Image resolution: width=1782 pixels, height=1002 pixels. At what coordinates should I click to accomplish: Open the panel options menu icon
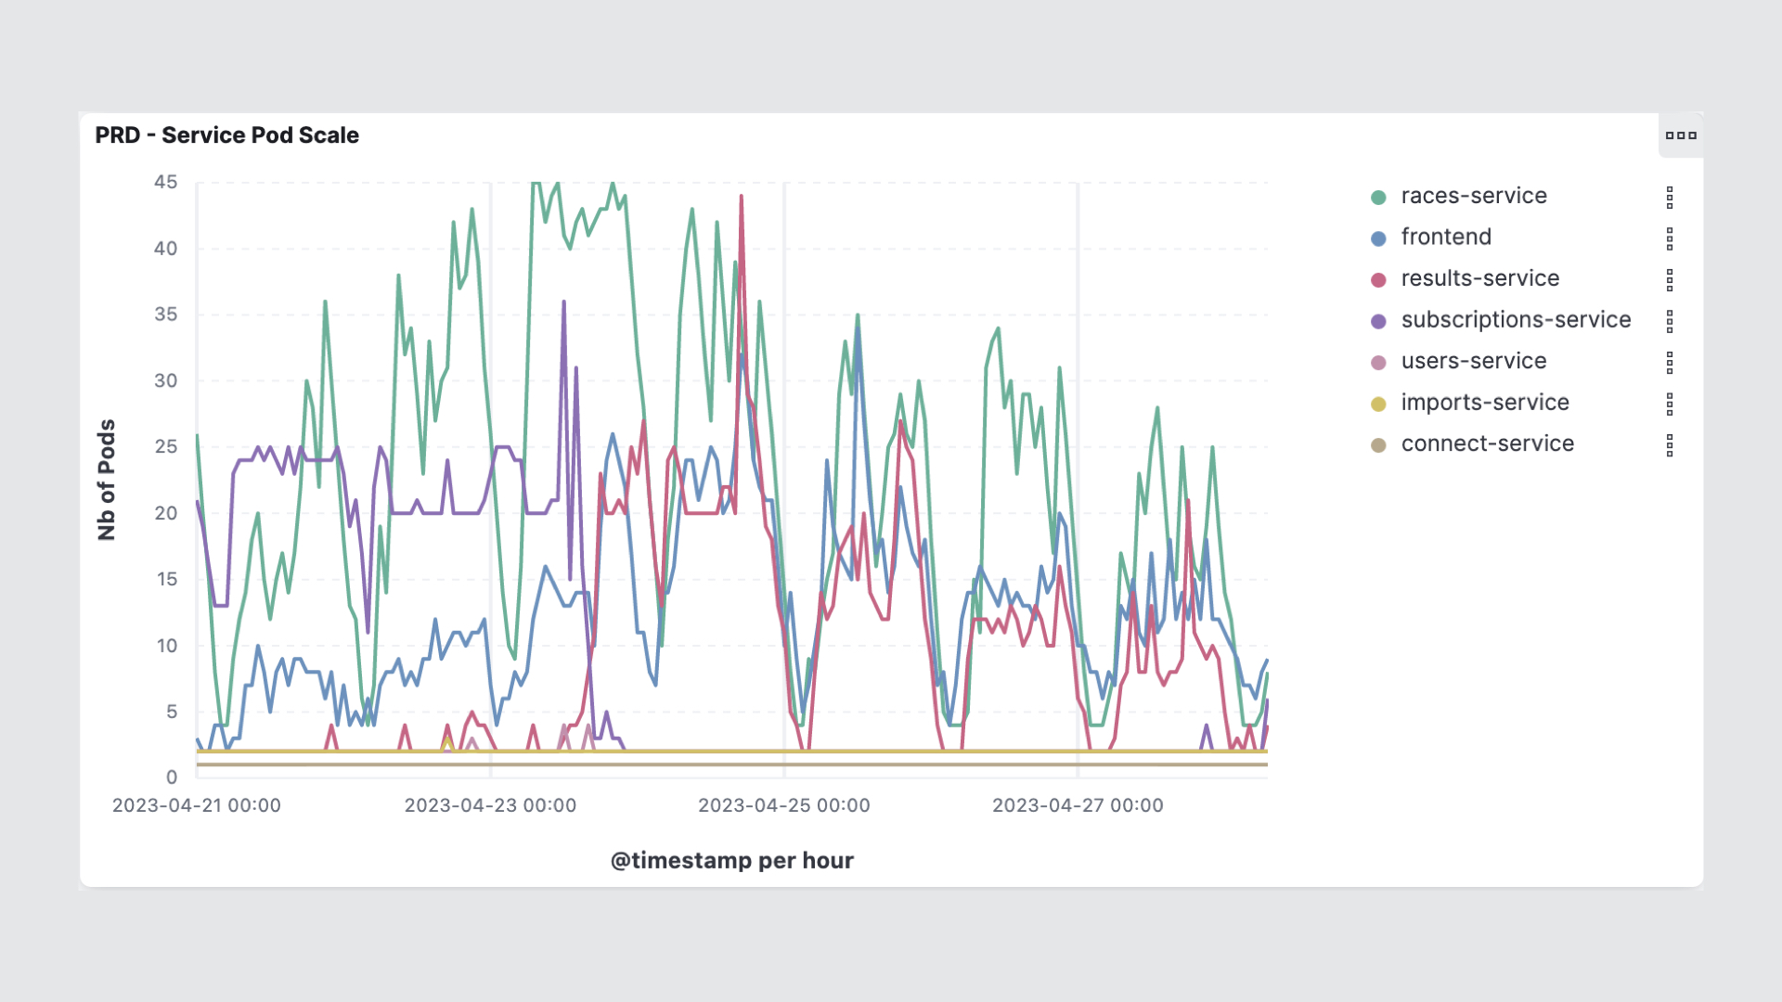[x=1681, y=135]
